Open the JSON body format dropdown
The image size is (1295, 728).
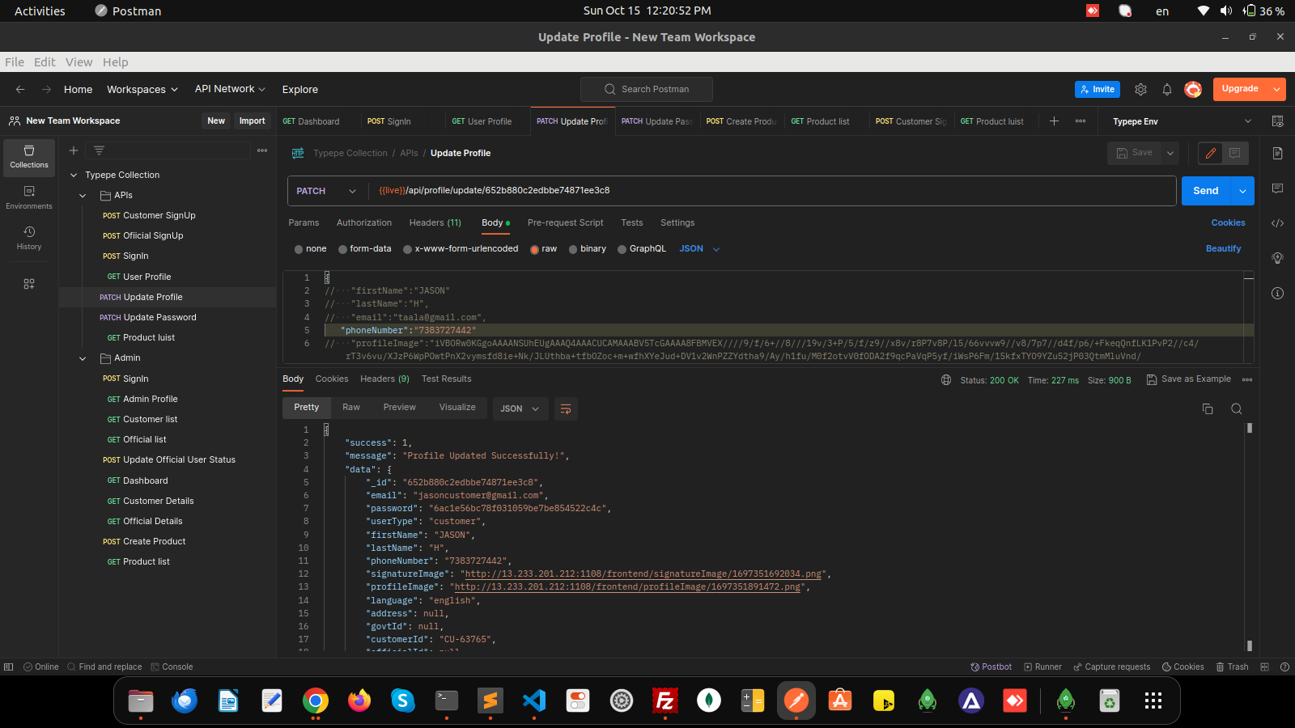point(699,249)
